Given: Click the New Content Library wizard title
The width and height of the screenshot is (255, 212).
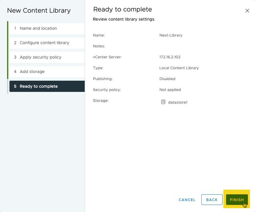Looking at the screenshot, I should point(39,11).
